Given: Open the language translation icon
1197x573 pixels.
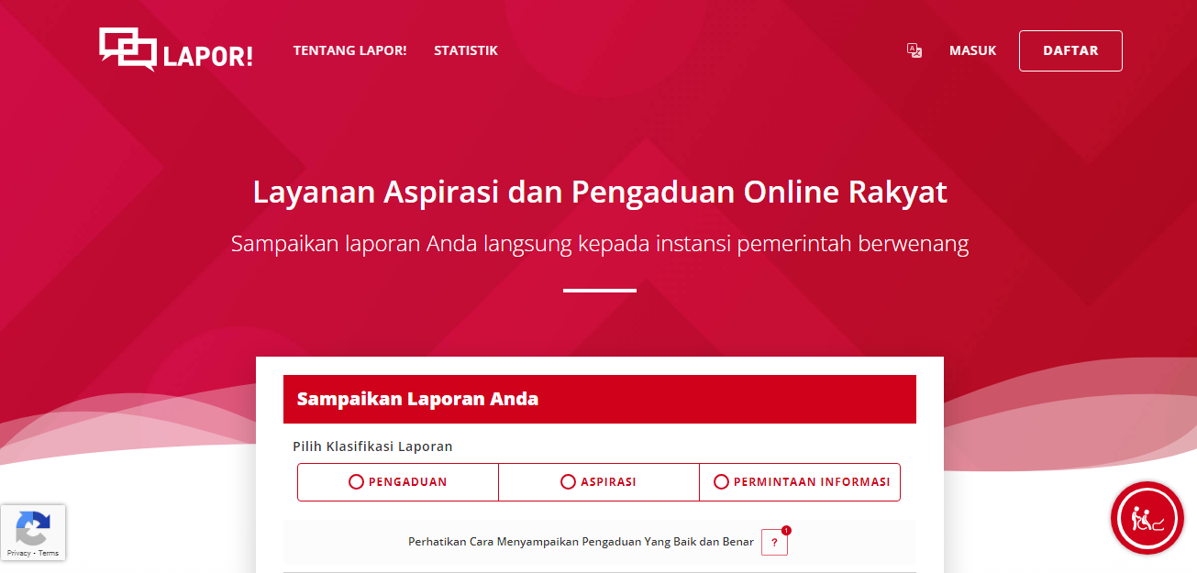Looking at the screenshot, I should (914, 51).
